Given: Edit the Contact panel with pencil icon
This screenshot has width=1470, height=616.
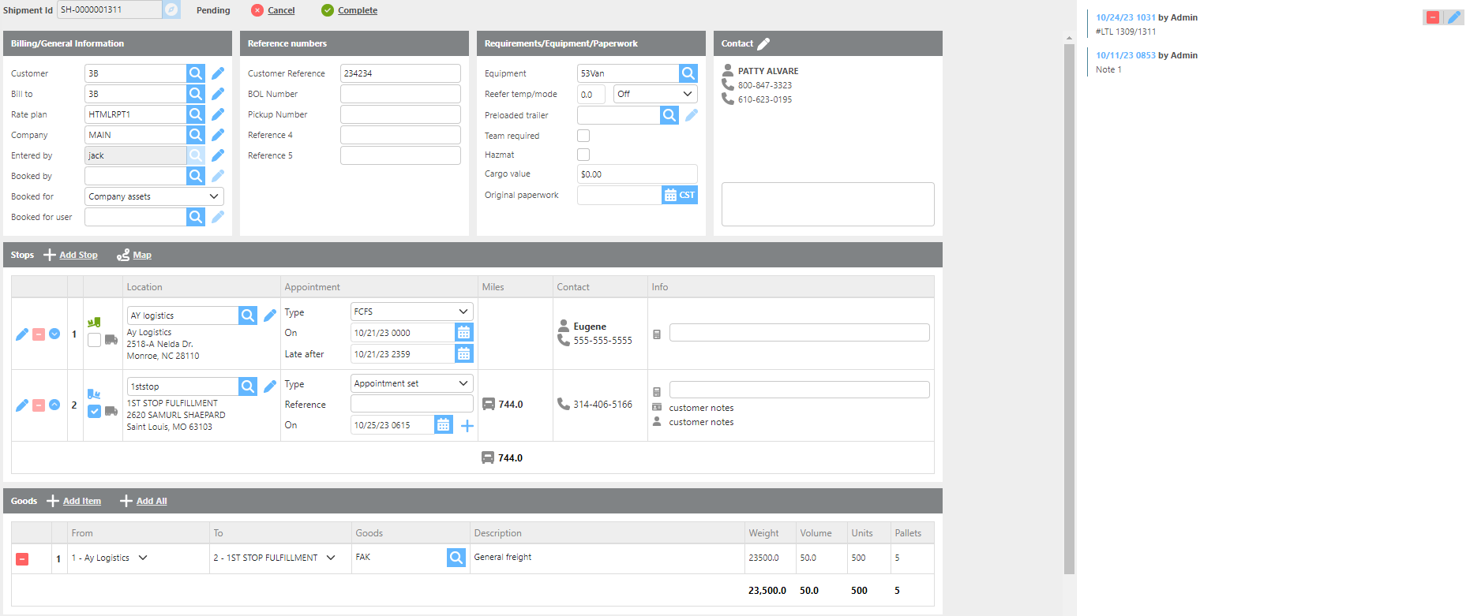Looking at the screenshot, I should click(763, 44).
